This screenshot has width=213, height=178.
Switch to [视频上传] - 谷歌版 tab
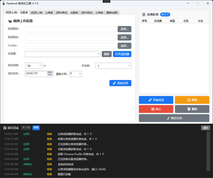pyautogui.click(x=17, y=13)
